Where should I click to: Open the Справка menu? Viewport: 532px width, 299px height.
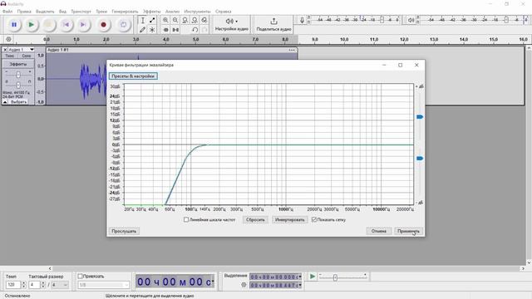[224, 11]
